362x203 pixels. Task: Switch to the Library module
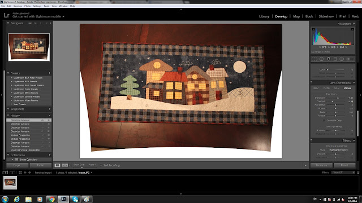point(264,16)
